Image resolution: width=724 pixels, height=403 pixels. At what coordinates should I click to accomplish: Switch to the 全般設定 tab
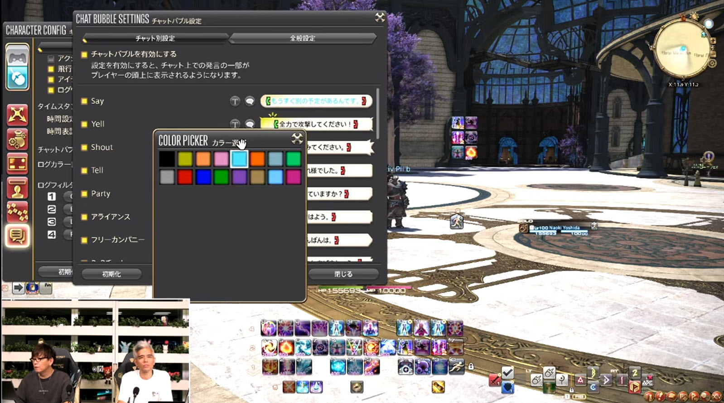(x=303, y=38)
